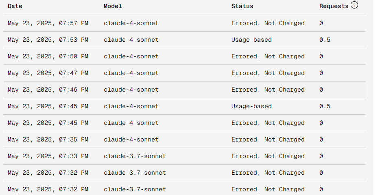Image resolution: width=380 pixels, height=195 pixels.
Task: Click Errored, Not Charged status at 07:57 PM
Action: coord(268,23)
